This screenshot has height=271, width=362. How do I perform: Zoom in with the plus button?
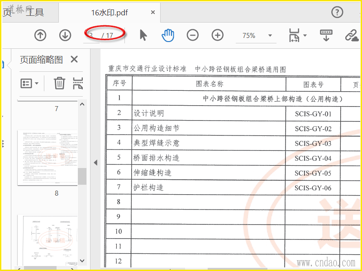(x=218, y=35)
